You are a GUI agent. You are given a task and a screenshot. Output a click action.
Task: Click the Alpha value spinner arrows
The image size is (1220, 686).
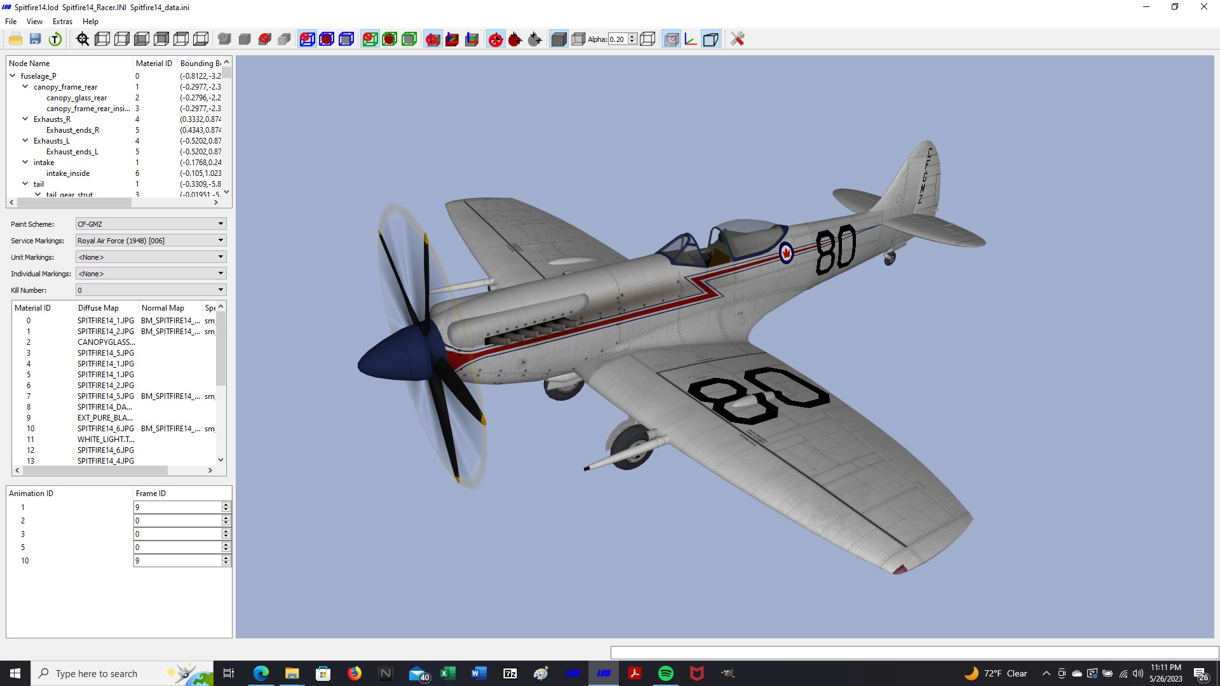(x=632, y=39)
